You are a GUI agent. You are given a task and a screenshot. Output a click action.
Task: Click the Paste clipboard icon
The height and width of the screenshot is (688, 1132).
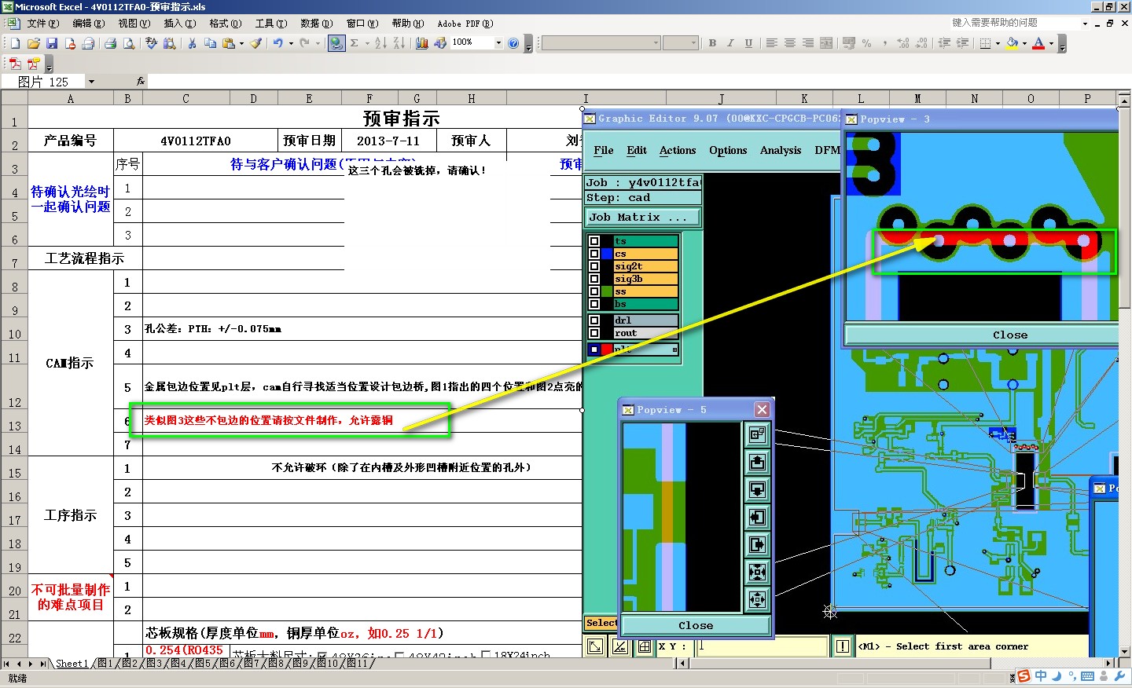point(229,43)
